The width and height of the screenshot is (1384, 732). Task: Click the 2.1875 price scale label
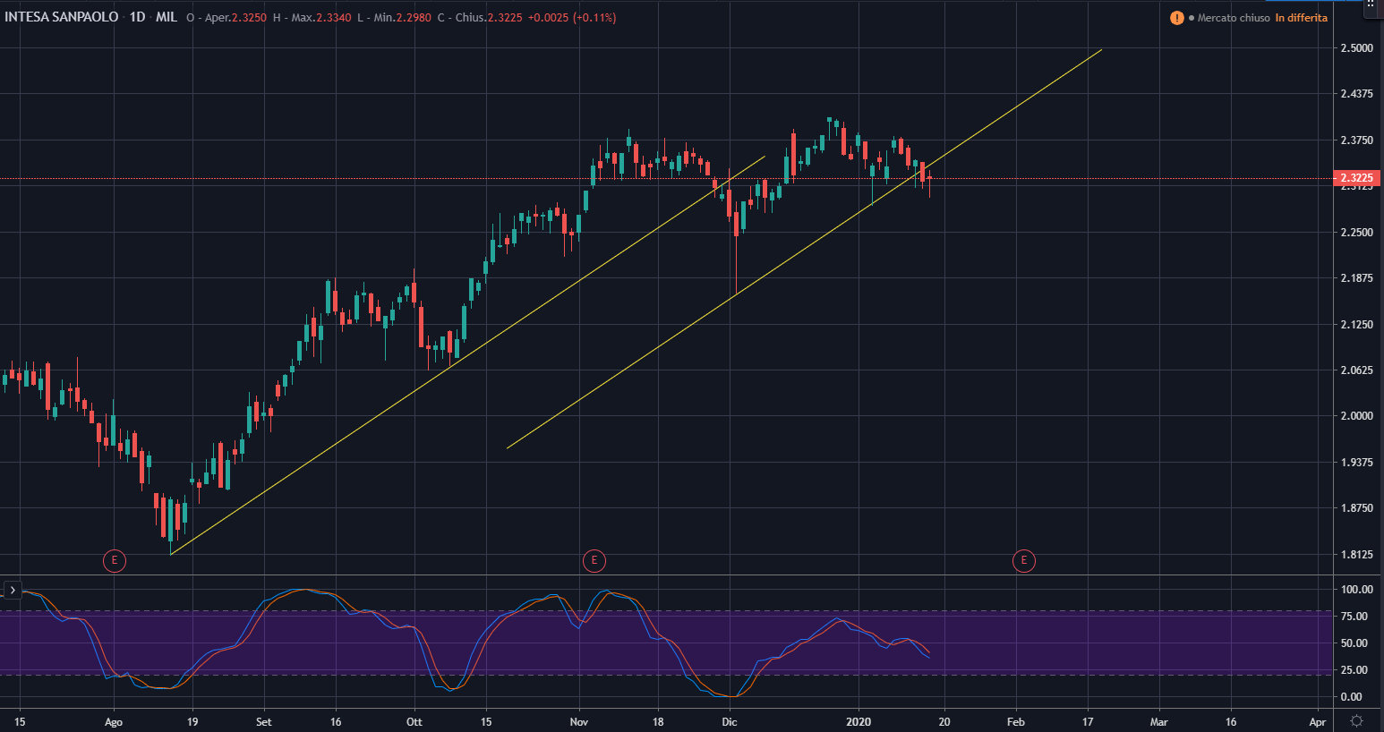1356,278
